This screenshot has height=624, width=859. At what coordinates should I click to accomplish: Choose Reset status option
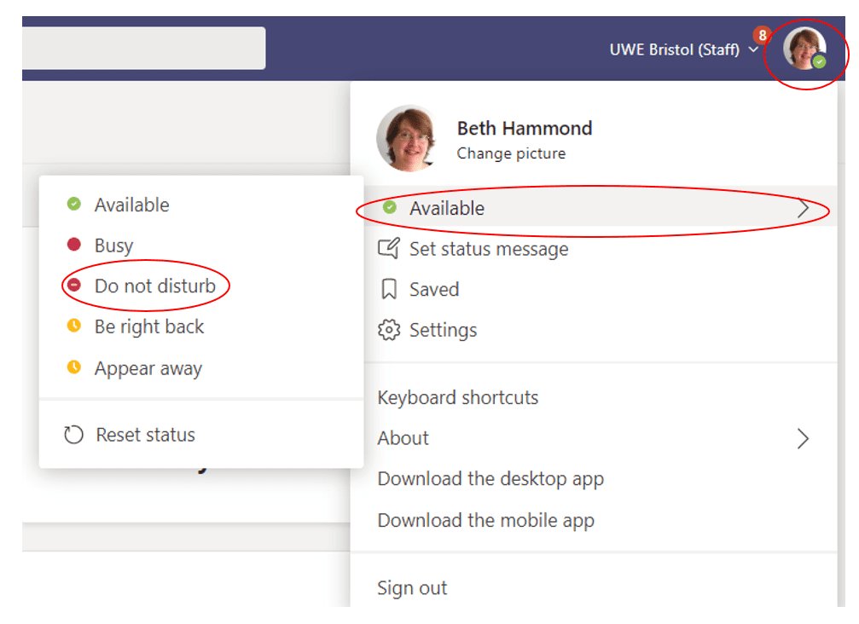pos(201,435)
